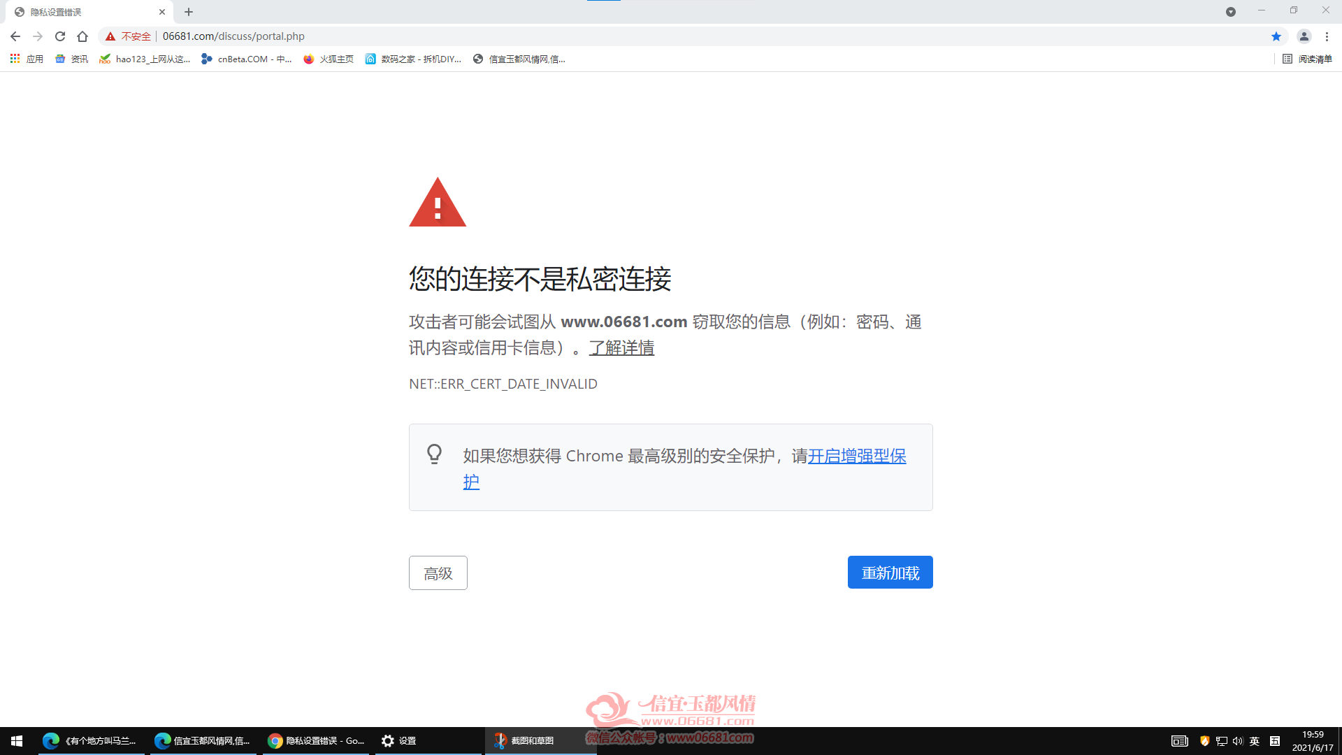Expand the tab search dropdown arrow
Screen dimensions: 1342x755
tap(1231, 12)
